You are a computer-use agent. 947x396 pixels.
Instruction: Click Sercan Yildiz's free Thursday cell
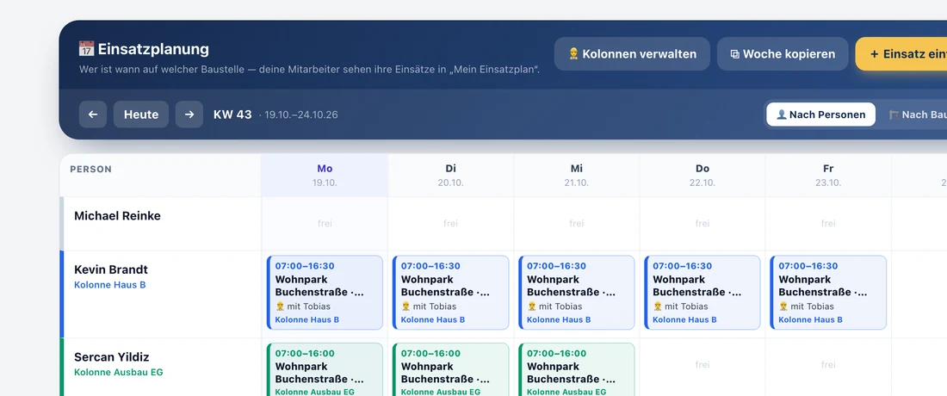tap(703, 365)
